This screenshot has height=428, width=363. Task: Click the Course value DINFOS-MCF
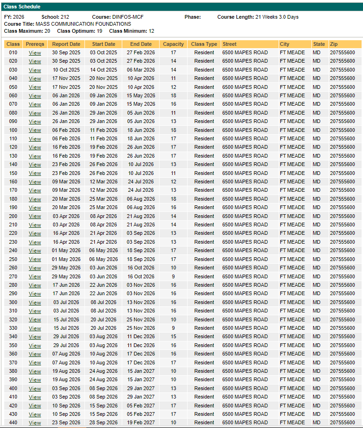[x=128, y=17]
